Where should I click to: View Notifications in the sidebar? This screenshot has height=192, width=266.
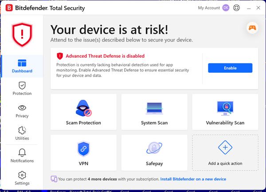[22, 156]
